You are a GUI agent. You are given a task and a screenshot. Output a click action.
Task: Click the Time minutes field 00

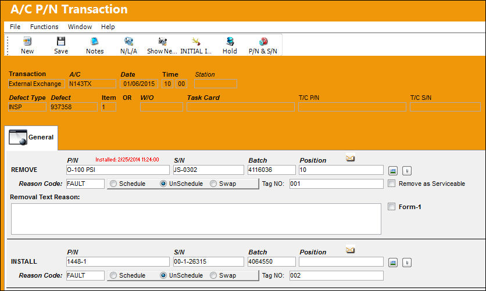(x=181, y=84)
